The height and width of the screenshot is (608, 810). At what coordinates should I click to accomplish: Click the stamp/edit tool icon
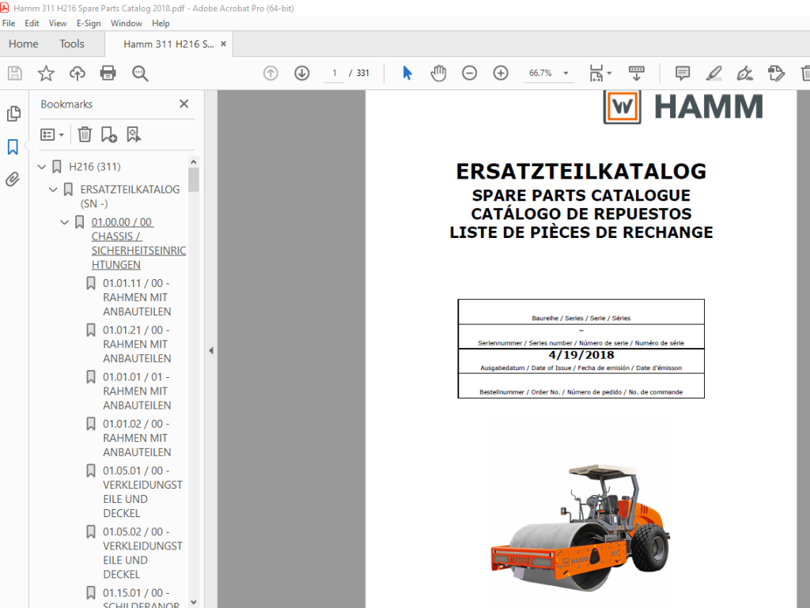point(776,74)
